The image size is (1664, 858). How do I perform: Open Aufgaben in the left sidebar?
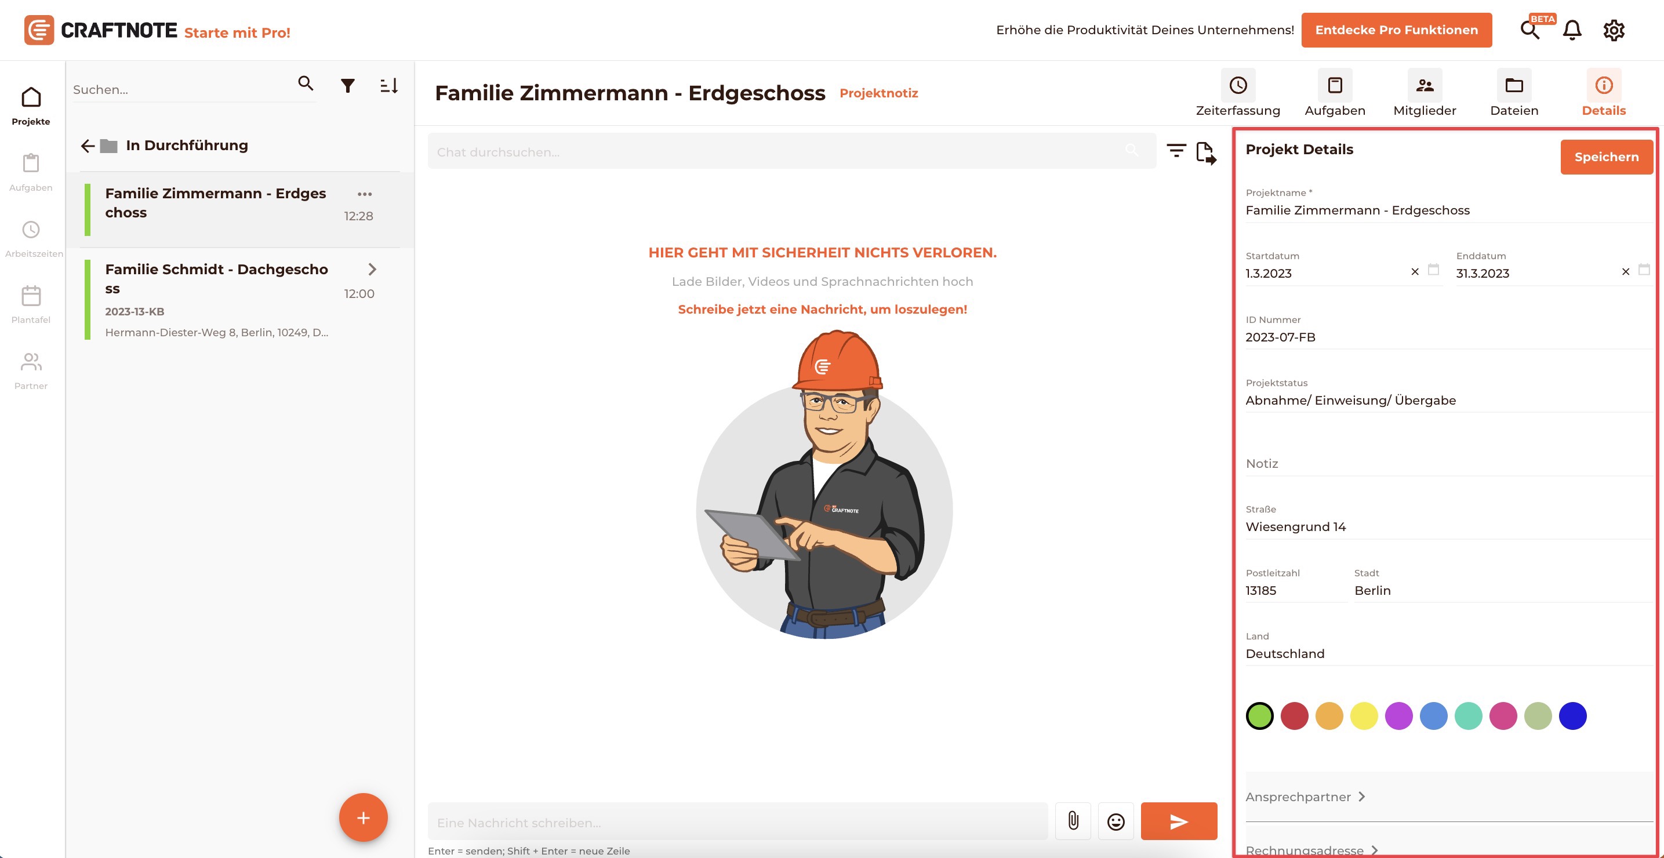tap(31, 173)
